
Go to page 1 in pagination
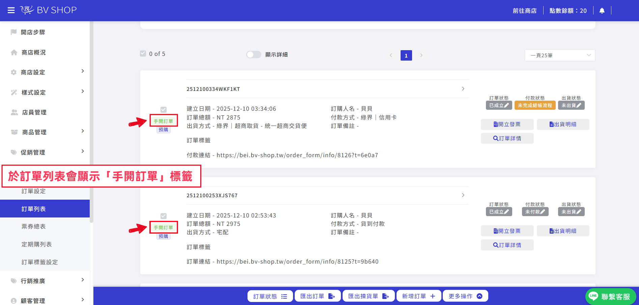click(x=406, y=55)
